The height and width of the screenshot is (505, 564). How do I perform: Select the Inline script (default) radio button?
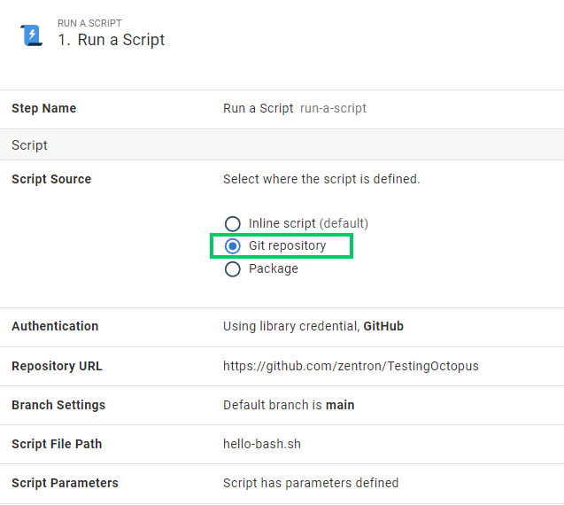point(232,223)
